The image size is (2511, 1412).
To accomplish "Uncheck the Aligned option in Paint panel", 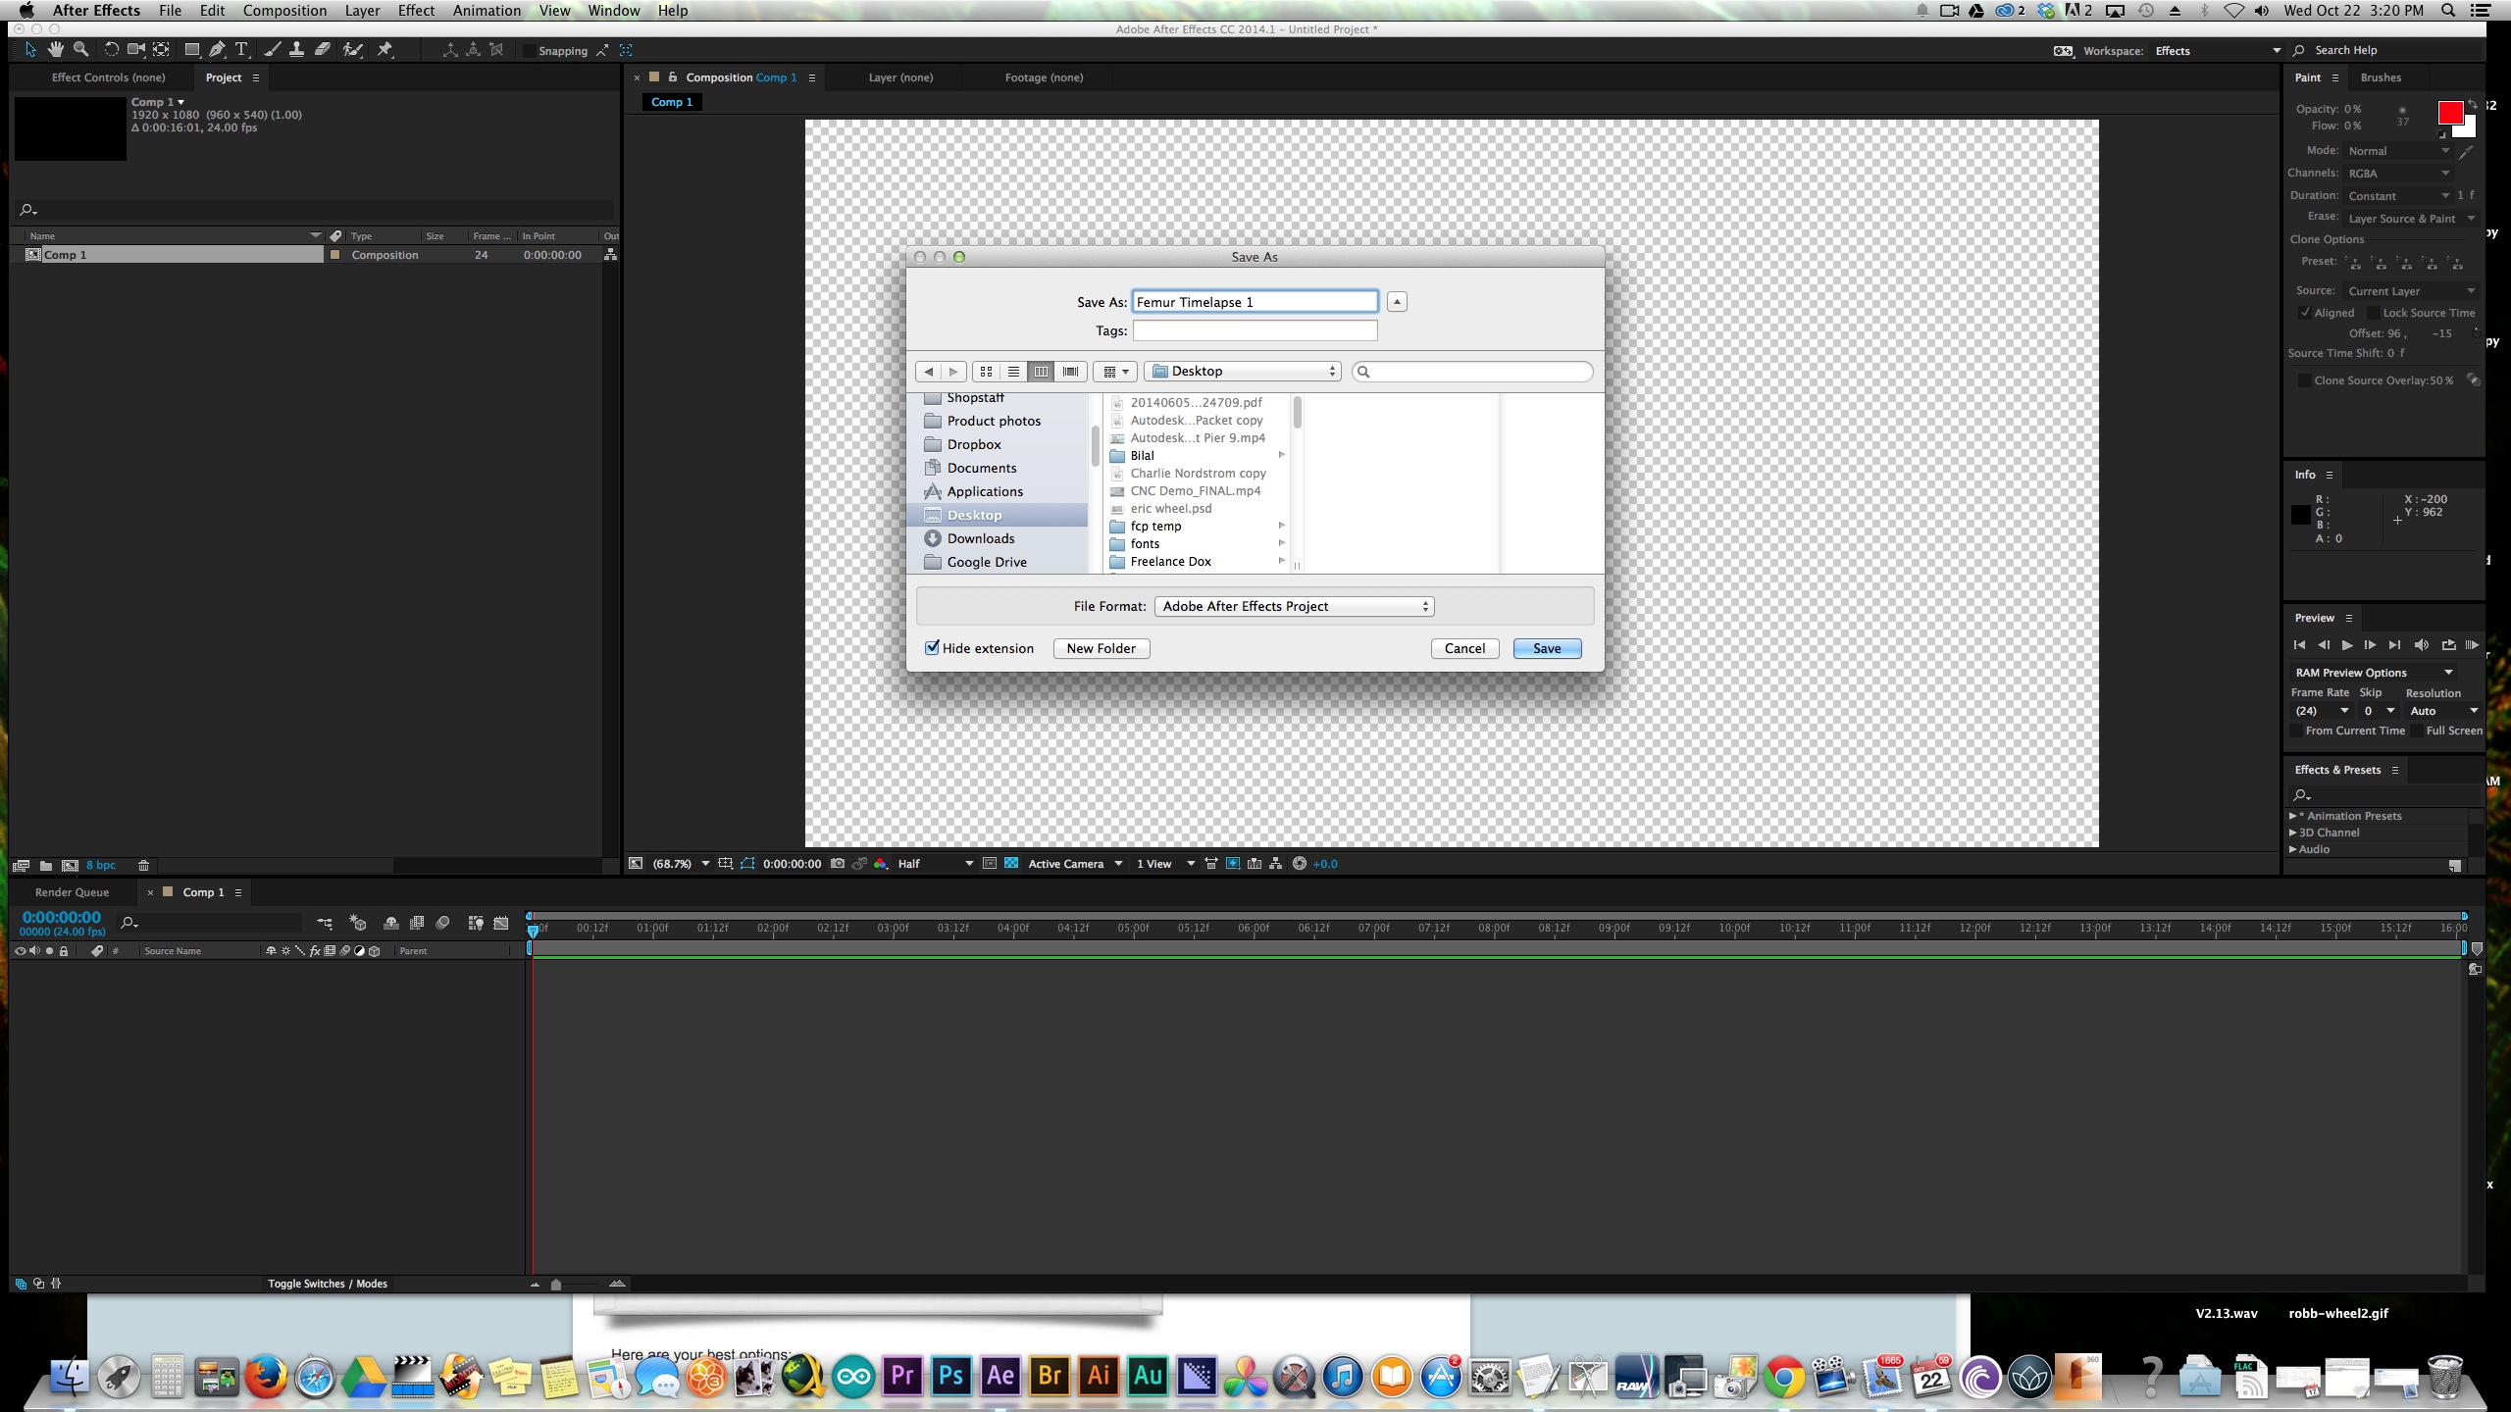I will 2305,313.
